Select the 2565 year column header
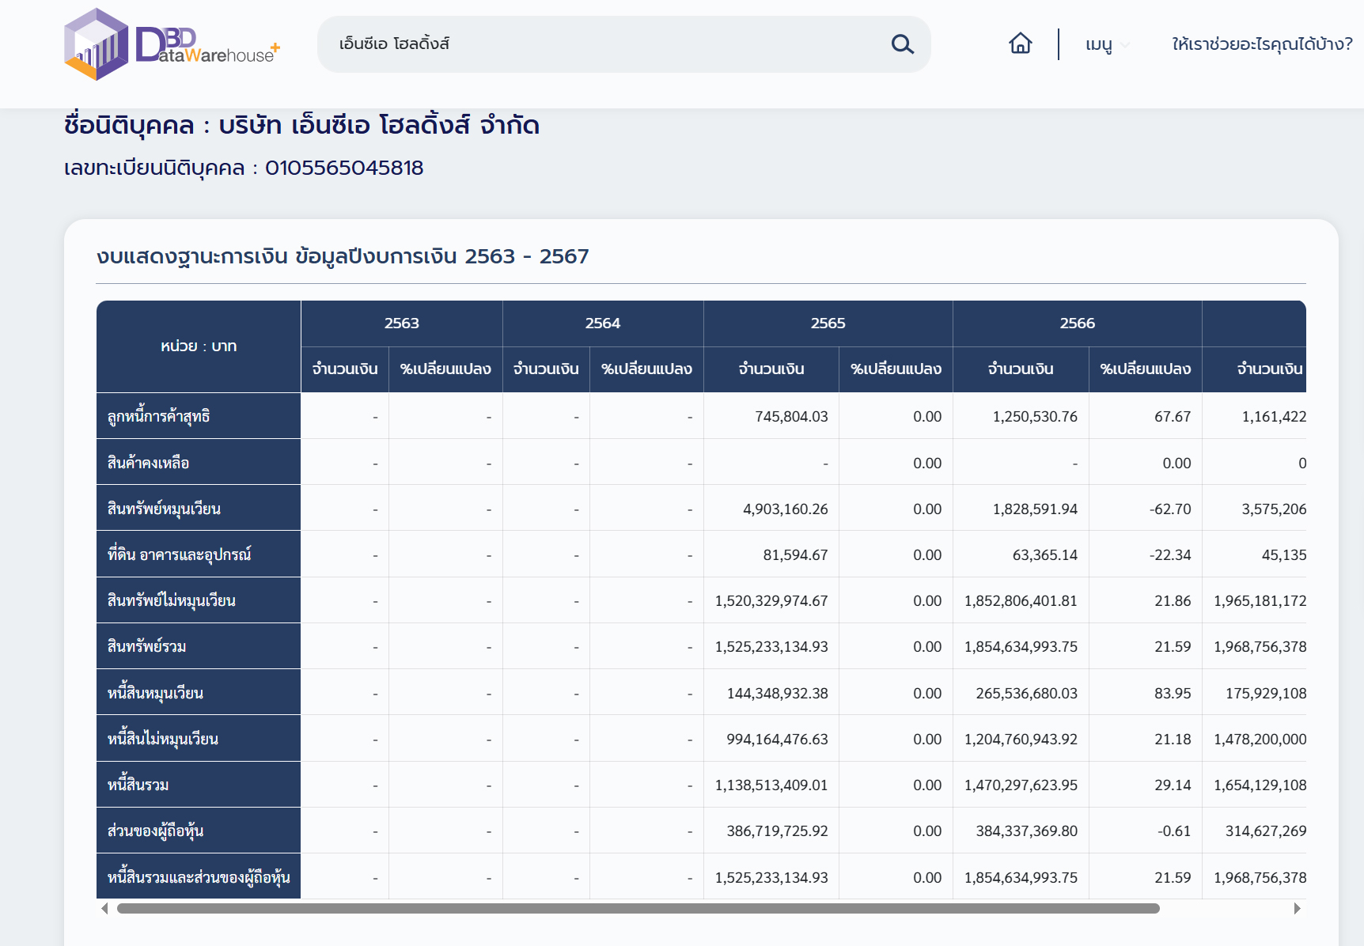 tap(828, 324)
